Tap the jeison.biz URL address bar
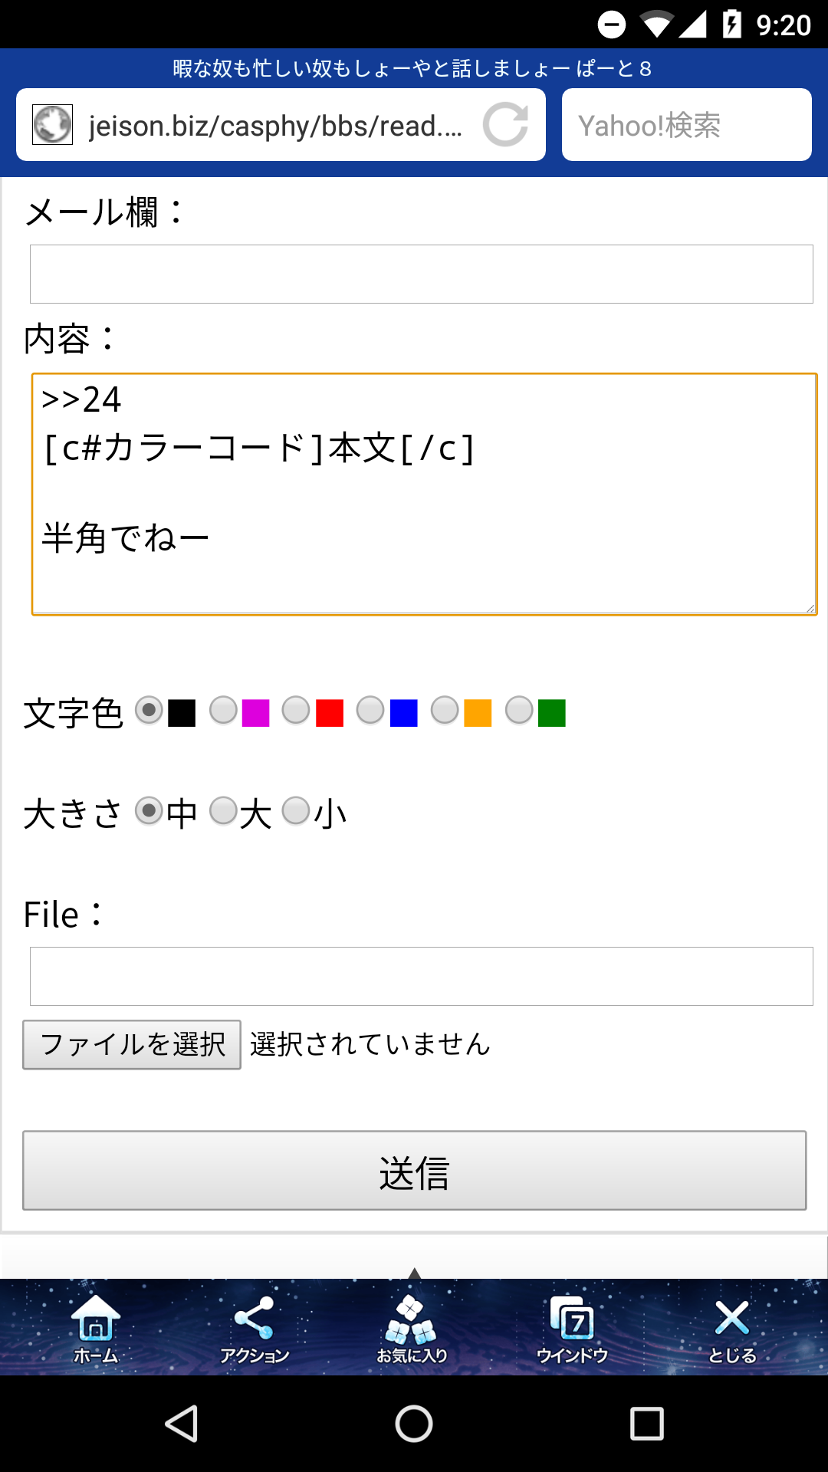The width and height of the screenshot is (828, 1472). [276, 125]
